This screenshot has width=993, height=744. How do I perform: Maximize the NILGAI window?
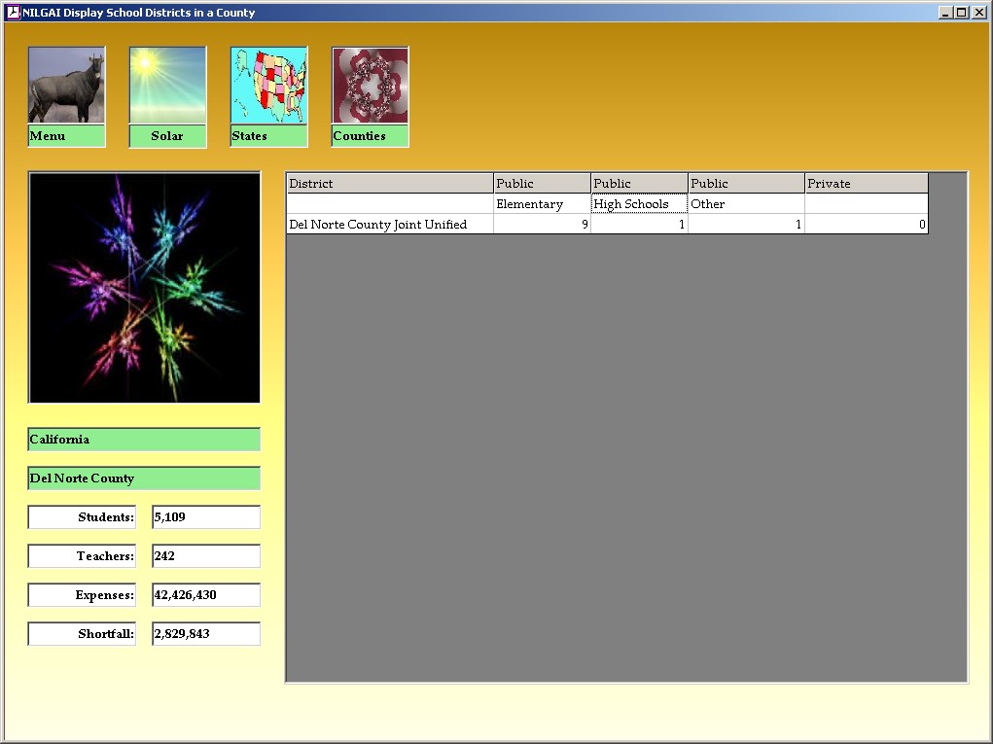pyautogui.click(x=961, y=13)
